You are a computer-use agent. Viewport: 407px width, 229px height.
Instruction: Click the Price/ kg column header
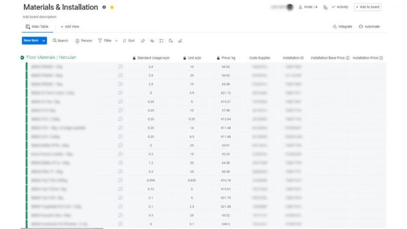[228, 58]
